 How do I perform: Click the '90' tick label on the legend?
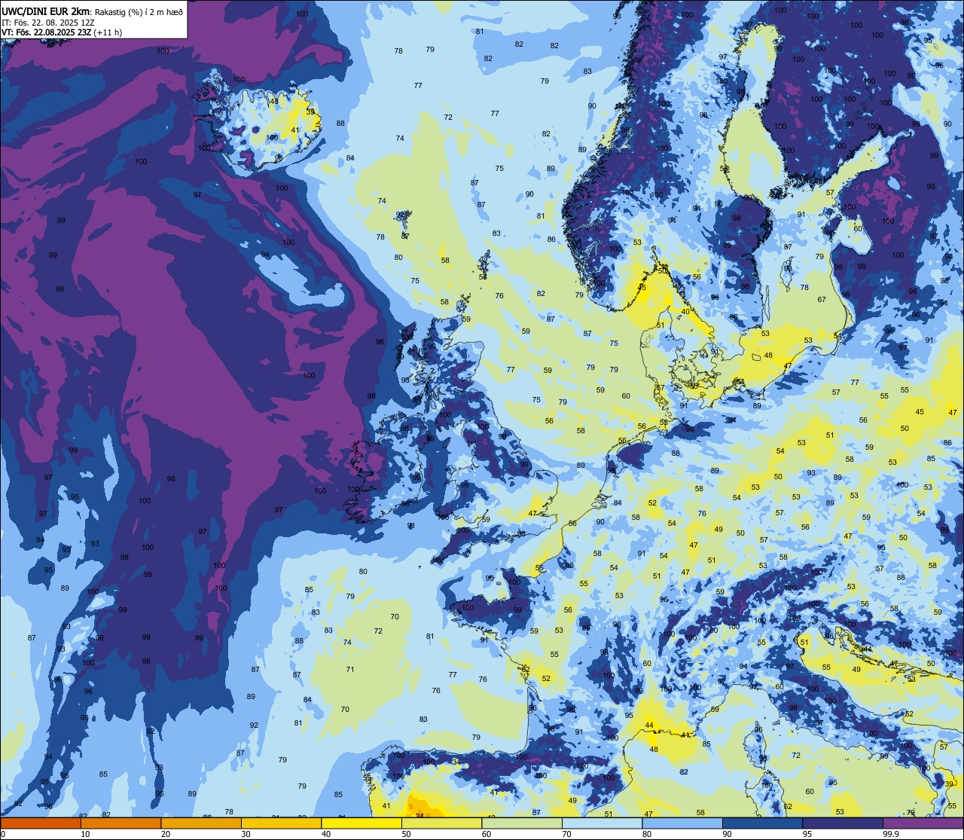727,834
